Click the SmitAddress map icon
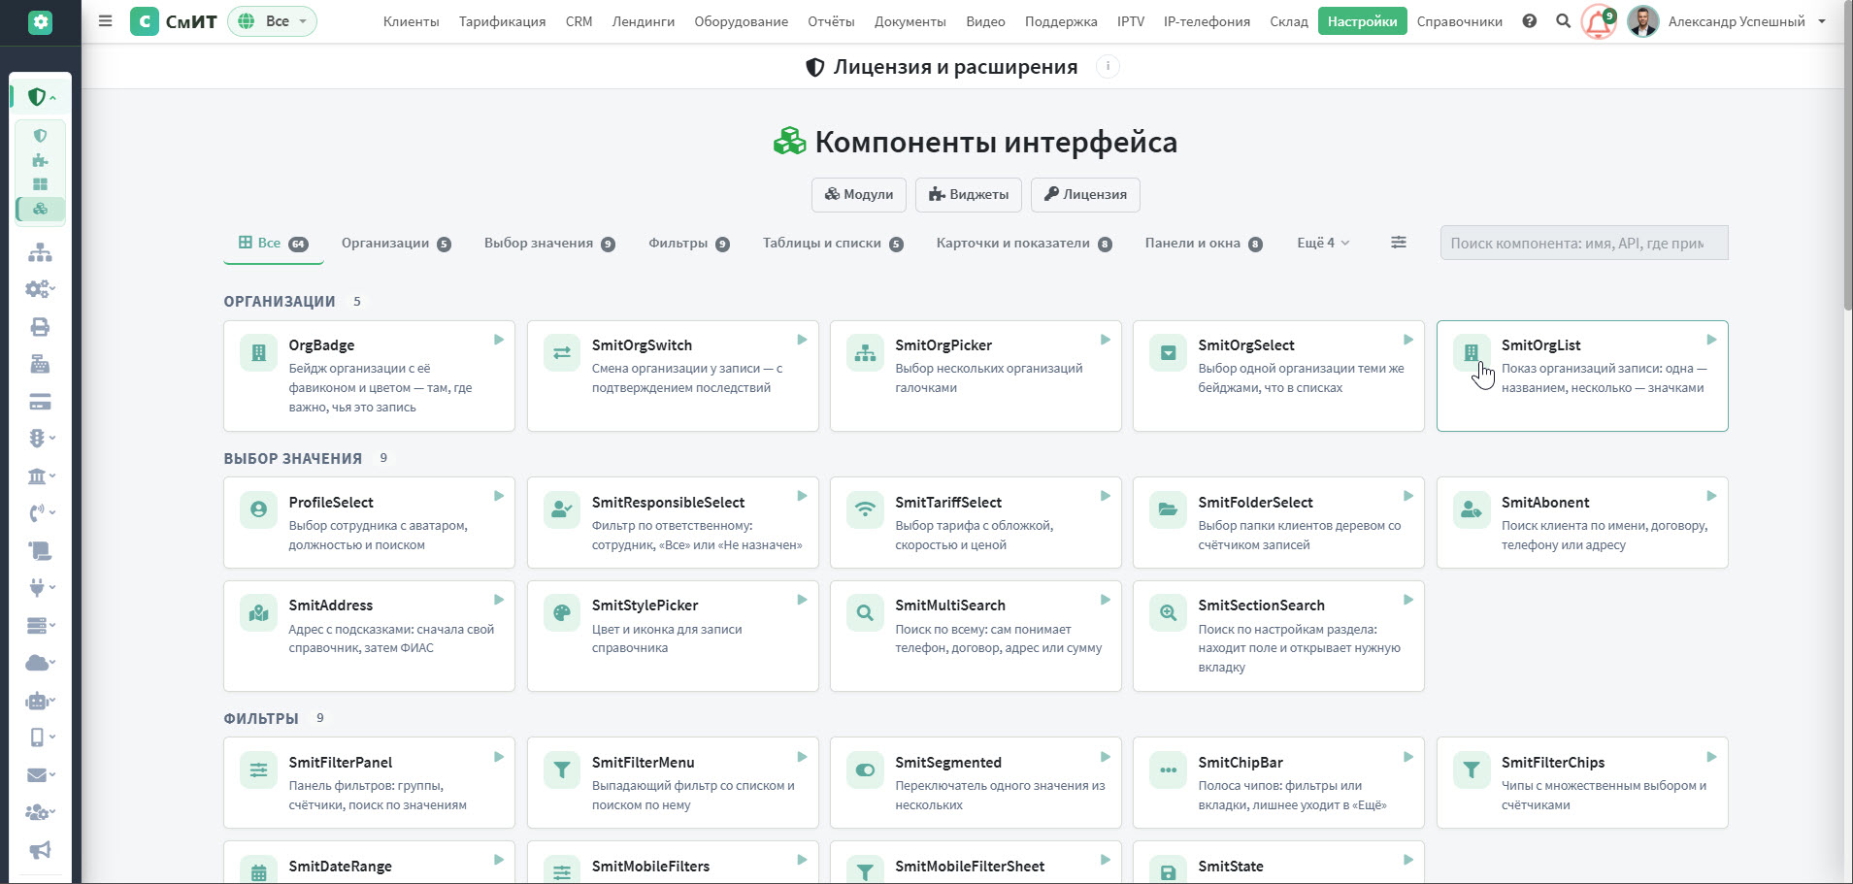 (258, 613)
